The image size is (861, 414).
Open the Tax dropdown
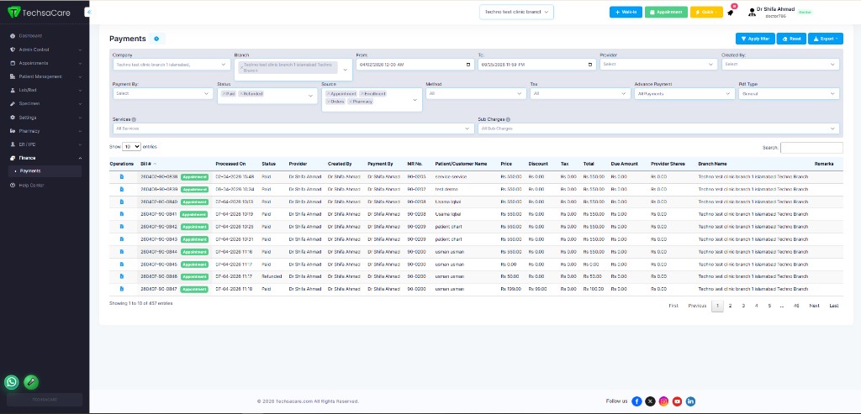coord(580,94)
